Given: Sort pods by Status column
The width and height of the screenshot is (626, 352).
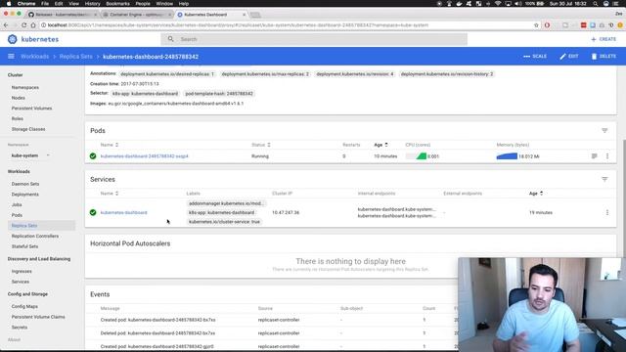Looking at the screenshot, I should 261,145.
